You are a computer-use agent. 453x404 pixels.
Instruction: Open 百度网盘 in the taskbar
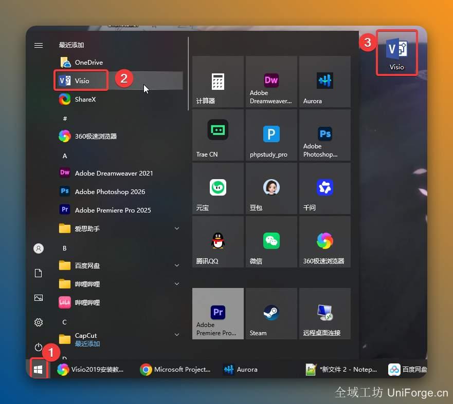(x=407, y=370)
